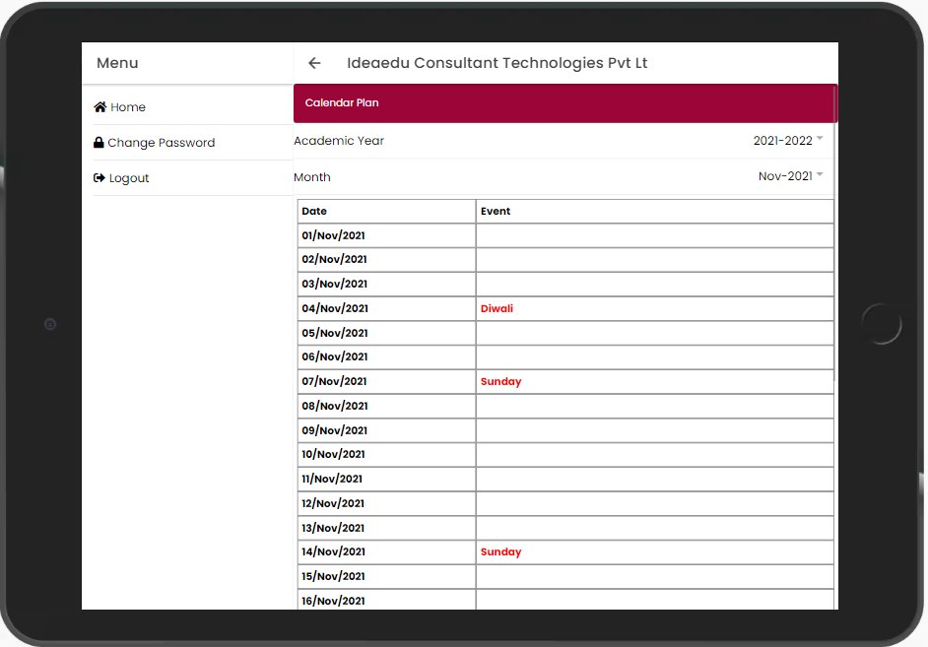This screenshot has height=647, width=928.
Task: Click the Ideaedu Consultant Technologies title
Action: click(497, 63)
